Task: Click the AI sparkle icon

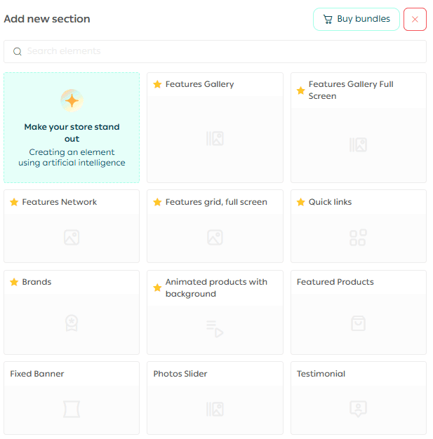Action: (x=72, y=100)
